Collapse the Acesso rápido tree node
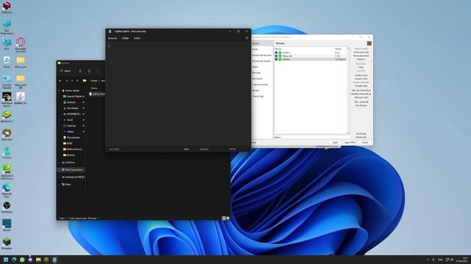471x264 pixels. point(59,90)
